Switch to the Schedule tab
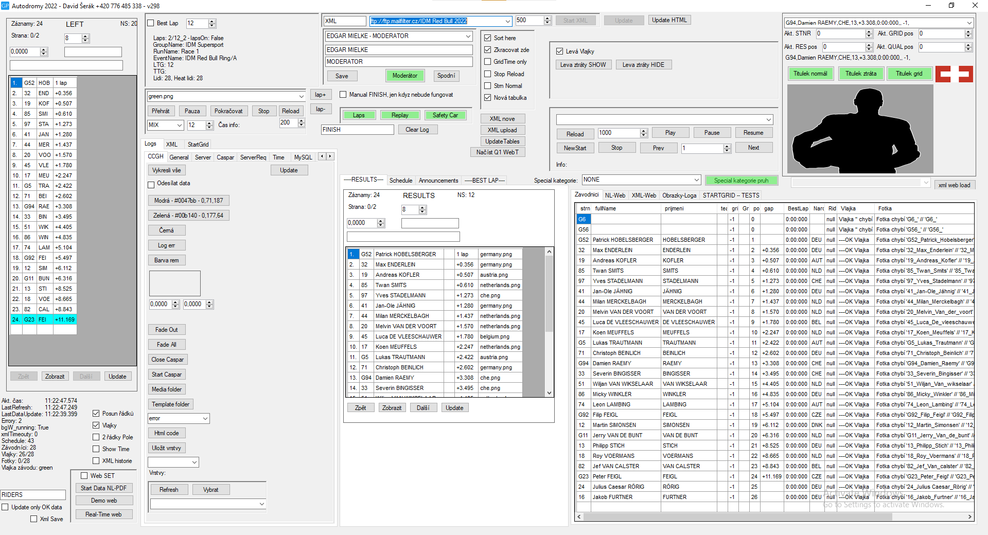The height and width of the screenshot is (535, 988). (401, 181)
